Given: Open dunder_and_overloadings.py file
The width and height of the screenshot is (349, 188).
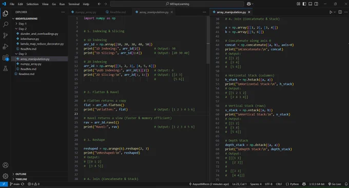Looking at the screenshot, I should click(39, 34).
